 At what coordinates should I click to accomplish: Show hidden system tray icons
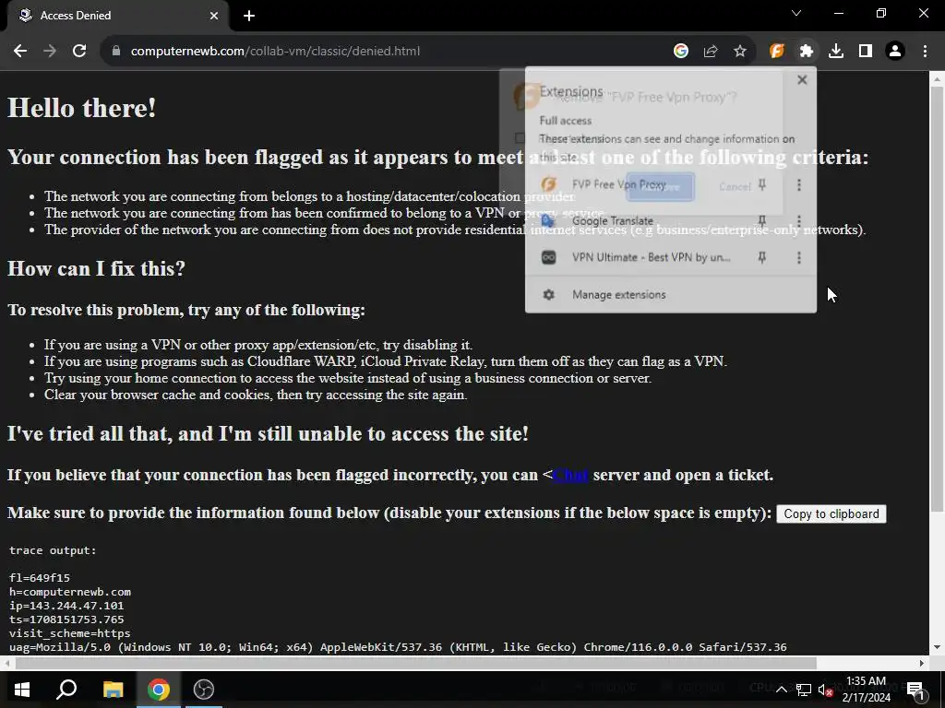click(x=781, y=690)
